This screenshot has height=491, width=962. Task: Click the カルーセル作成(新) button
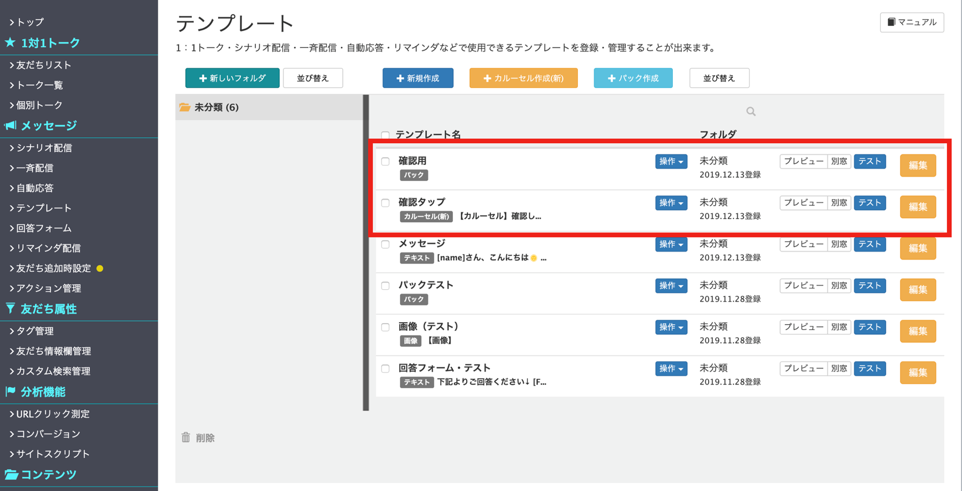(523, 78)
